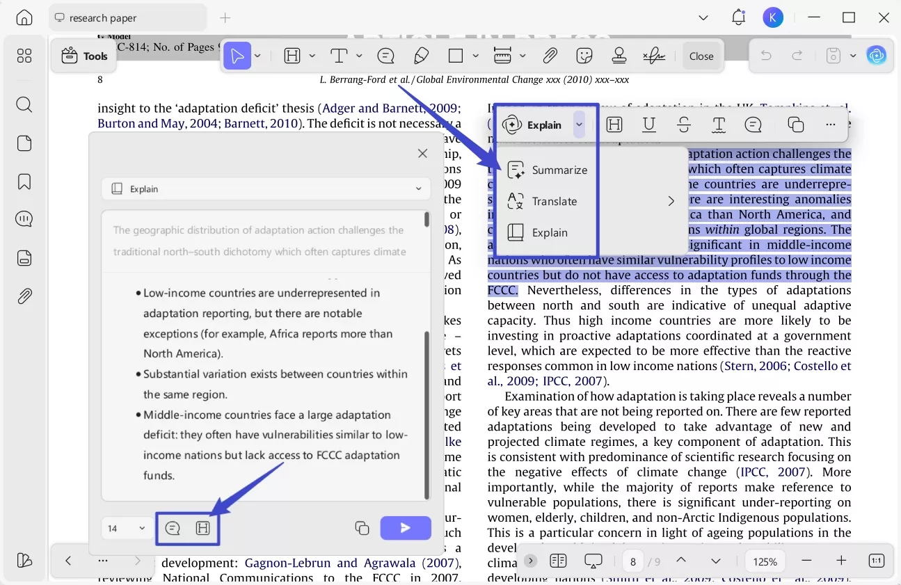The width and height of the screenshot is (901, 585).
Task: Open bookmarks panel in left sidebar
Action: (x=24, y=182)
